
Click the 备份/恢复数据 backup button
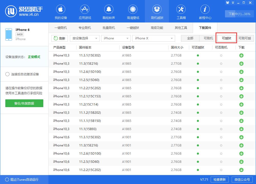[x=24, y=103]
